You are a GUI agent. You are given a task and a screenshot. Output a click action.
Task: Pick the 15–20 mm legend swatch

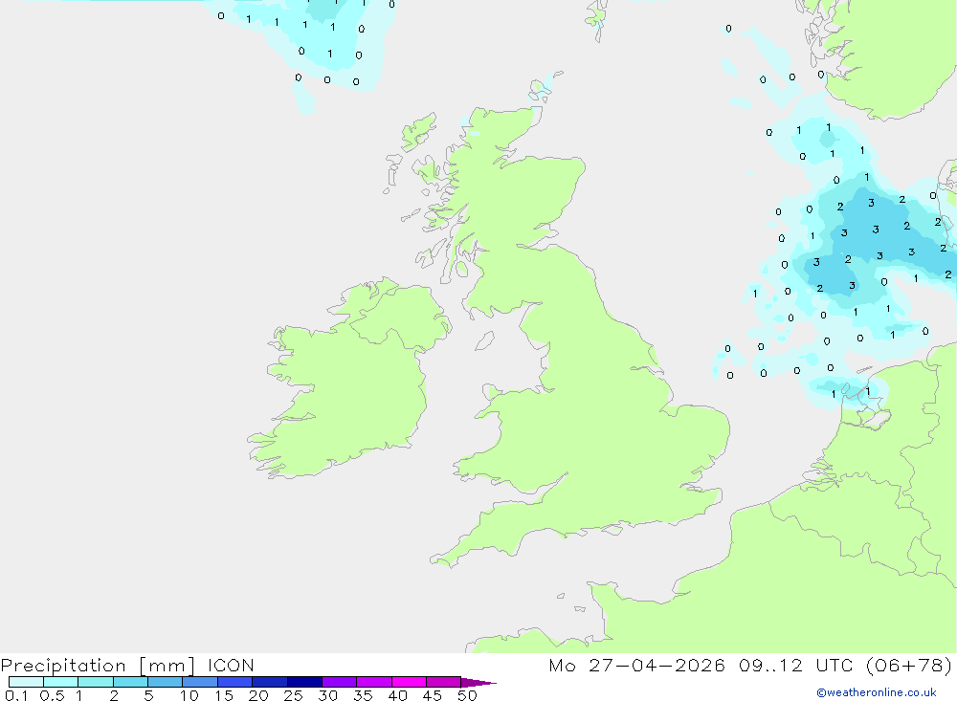coord(234,682)
